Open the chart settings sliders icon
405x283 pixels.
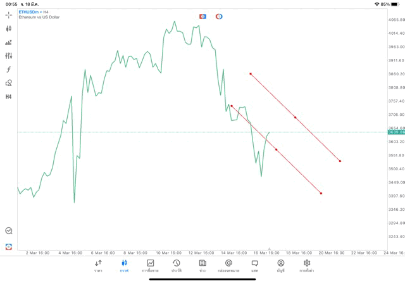pyautogui.click(x=8, y=56)
